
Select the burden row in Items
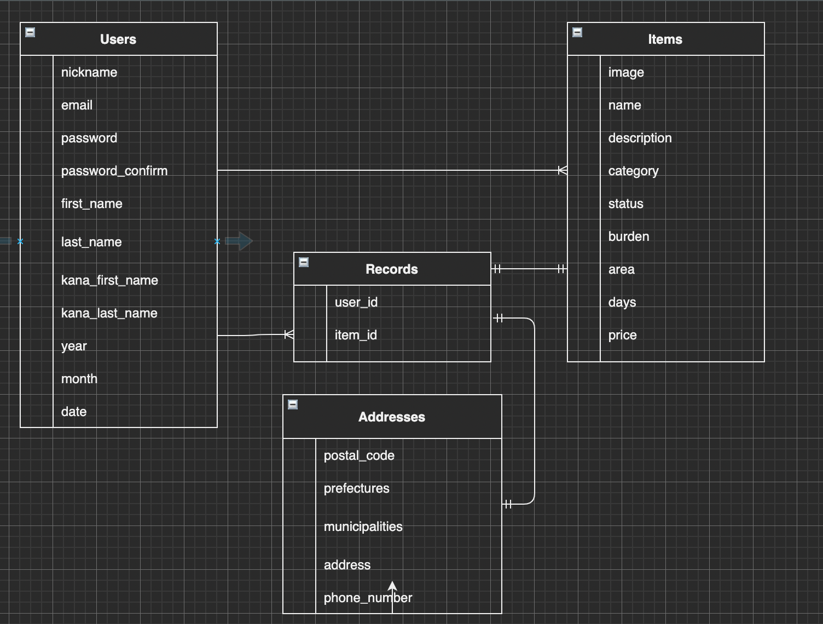[x=666, y=236]
